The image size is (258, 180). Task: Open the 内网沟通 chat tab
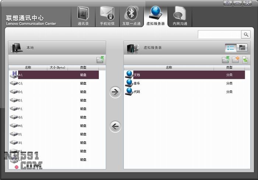click(x=180, y=16)
